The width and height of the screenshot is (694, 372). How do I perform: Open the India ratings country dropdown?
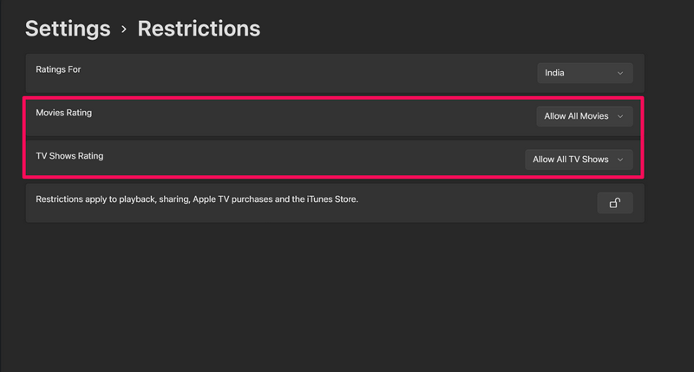585,74
